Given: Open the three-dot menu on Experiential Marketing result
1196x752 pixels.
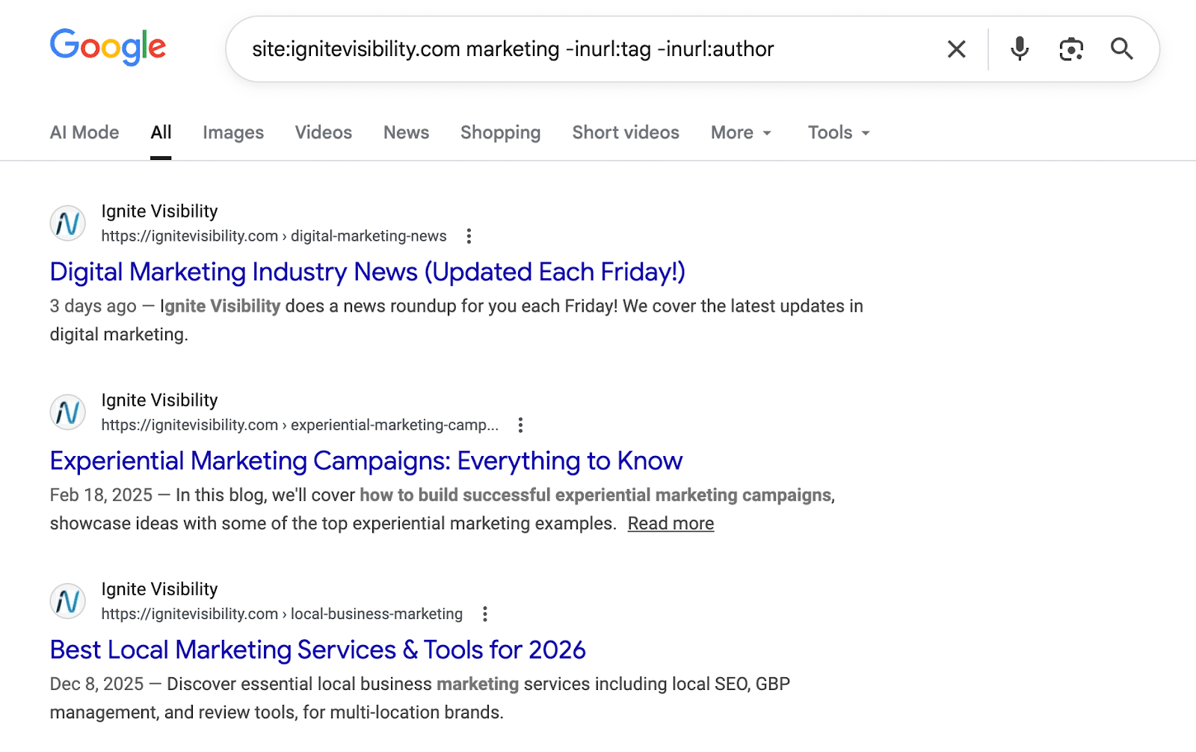Looking at the screenshot, I should pyautogui.click(x=520, y=424).
